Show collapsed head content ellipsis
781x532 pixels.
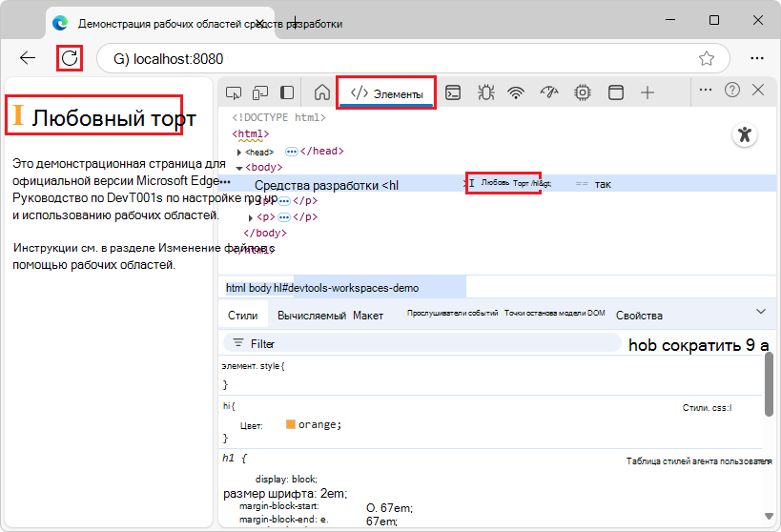292,152
